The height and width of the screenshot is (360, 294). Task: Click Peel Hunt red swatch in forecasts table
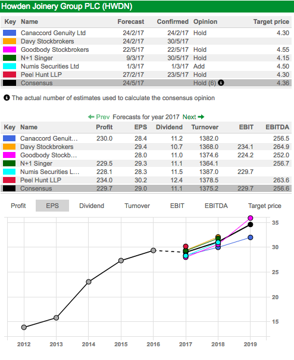click(9, 180)
